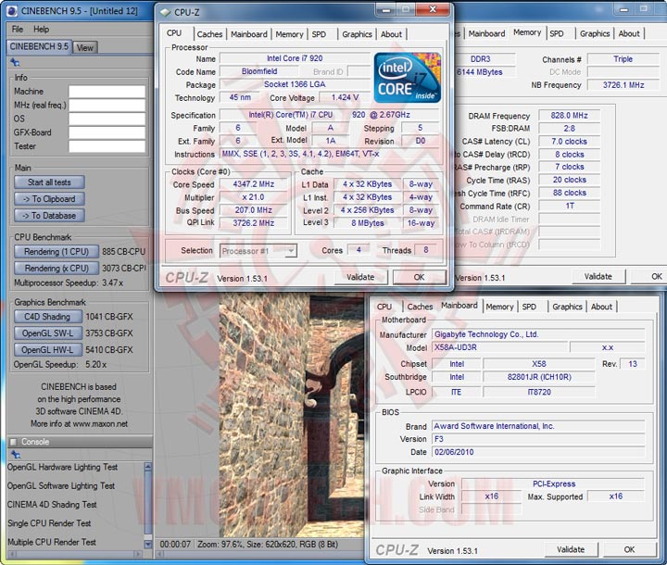Switch to Caches tab in front CPU-Z
The height and width of the screenshot is (565, 667).
(x=209, y=34)
